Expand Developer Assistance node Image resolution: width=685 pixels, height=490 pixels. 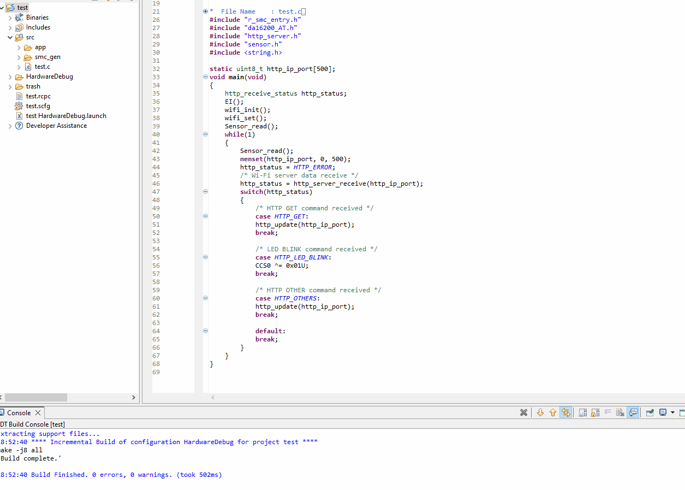click(10, 126)
